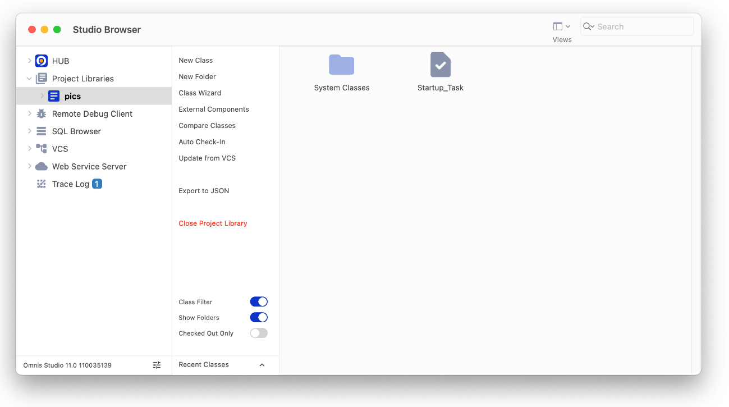This screenshot has height=407, width=729.
Task: Select the VCS label
Action: click(60, 149)
